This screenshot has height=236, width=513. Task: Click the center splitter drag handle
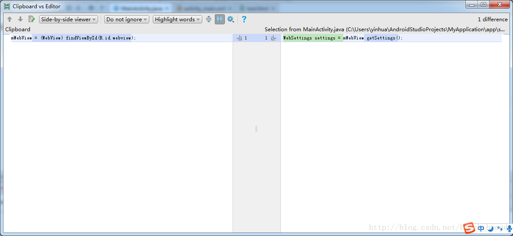click(x=256, y=129)
